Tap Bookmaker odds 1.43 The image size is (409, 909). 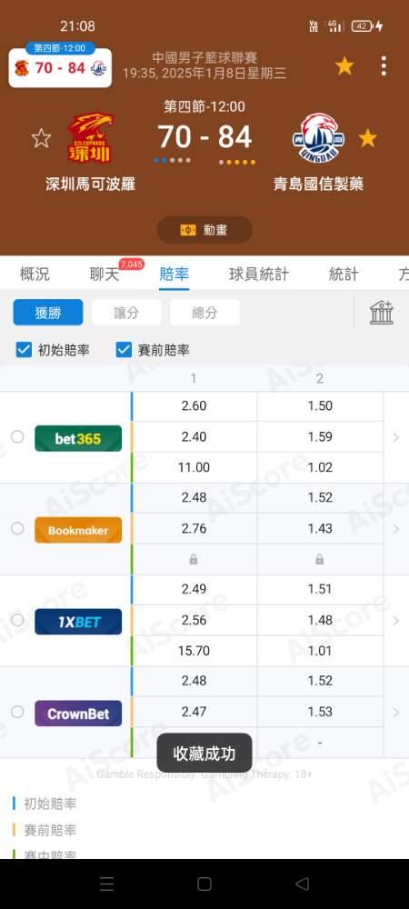[x=320, y=528]
